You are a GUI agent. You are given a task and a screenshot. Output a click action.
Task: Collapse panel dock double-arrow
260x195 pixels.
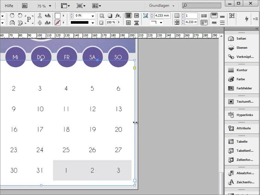(x=256, y=29)
